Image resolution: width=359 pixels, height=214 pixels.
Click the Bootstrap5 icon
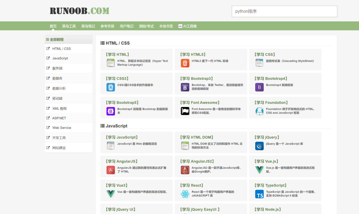click(111, 111)
